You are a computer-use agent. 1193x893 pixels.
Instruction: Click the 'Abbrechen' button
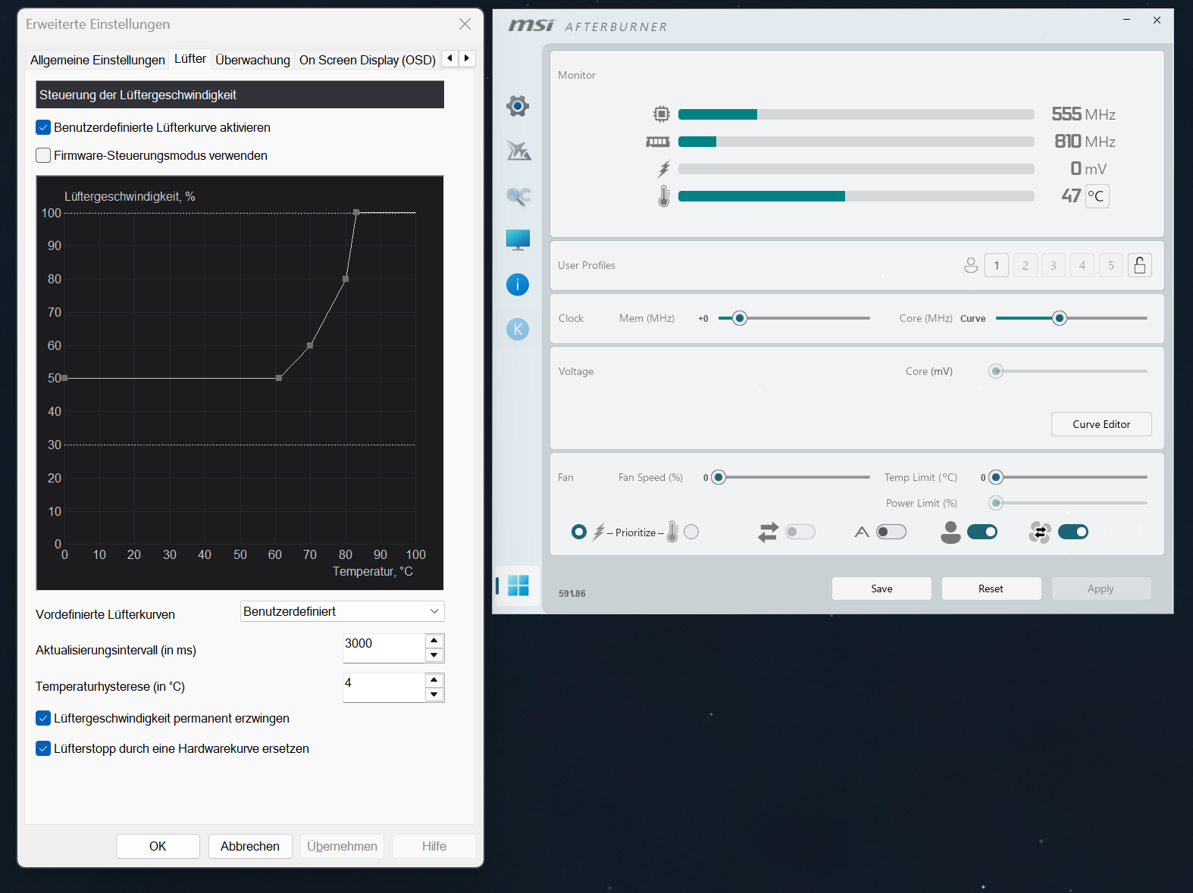[x=250, y=846]
